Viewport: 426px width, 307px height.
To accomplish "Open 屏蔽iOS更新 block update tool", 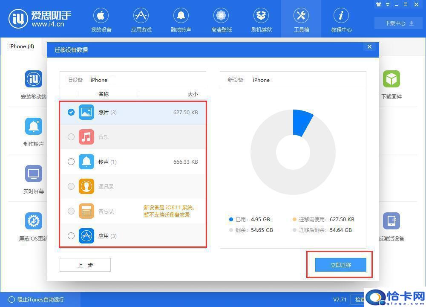I will (x=33, y=227).
